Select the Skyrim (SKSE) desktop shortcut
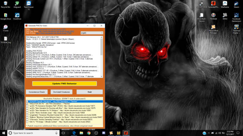The width and height of the screenshot is (243, 136). 202,5
